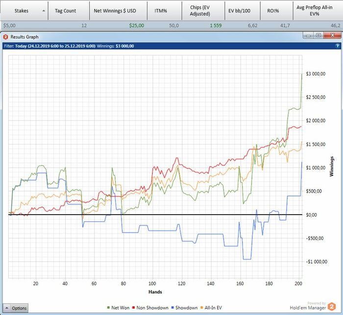Select the 6,62 EV bb/100 value

[x=253, y=25]
